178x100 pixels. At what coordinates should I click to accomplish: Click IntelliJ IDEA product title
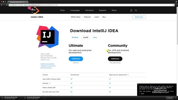(37, 17)
